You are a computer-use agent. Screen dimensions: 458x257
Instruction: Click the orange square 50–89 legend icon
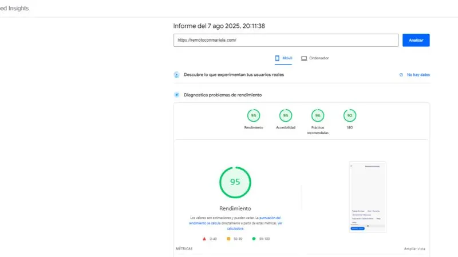coord(228,239)
